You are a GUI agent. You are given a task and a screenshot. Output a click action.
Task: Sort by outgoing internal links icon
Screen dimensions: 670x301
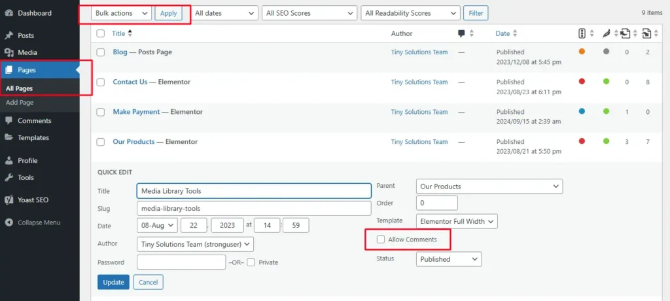pyautogui.click(x=626, y=33)
